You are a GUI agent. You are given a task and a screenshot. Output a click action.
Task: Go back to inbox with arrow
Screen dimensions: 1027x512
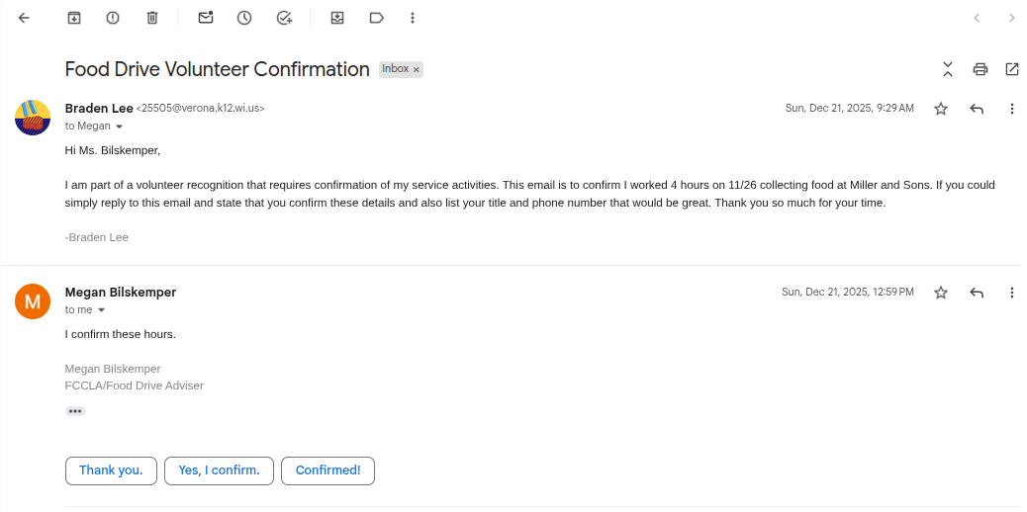25,18
